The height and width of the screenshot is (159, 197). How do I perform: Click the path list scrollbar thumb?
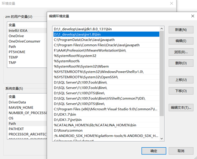[x=162, y=73]
